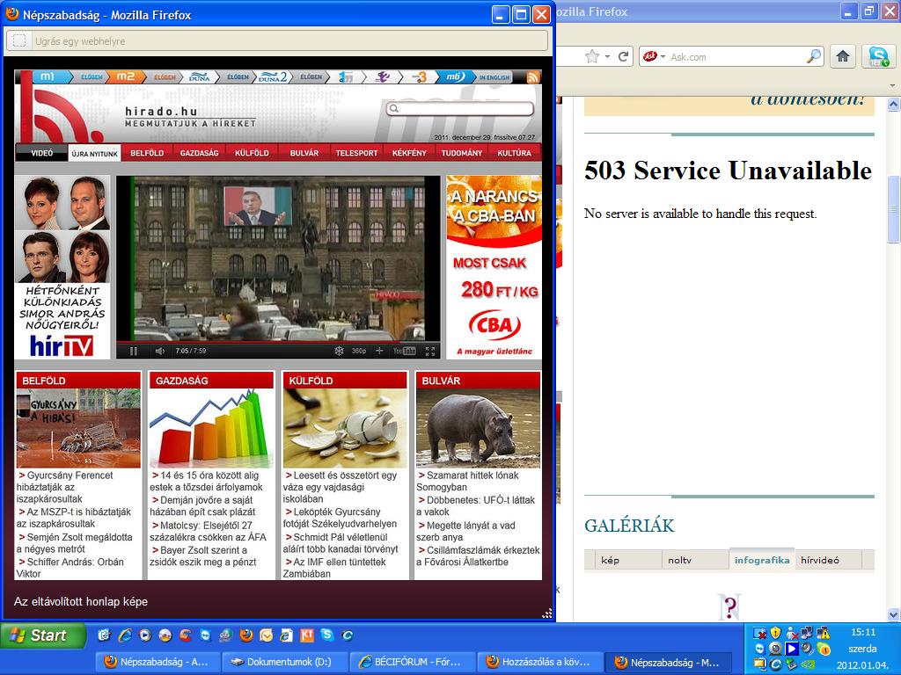Select the 'kép' gallery tab

click(x=611, y=560)
